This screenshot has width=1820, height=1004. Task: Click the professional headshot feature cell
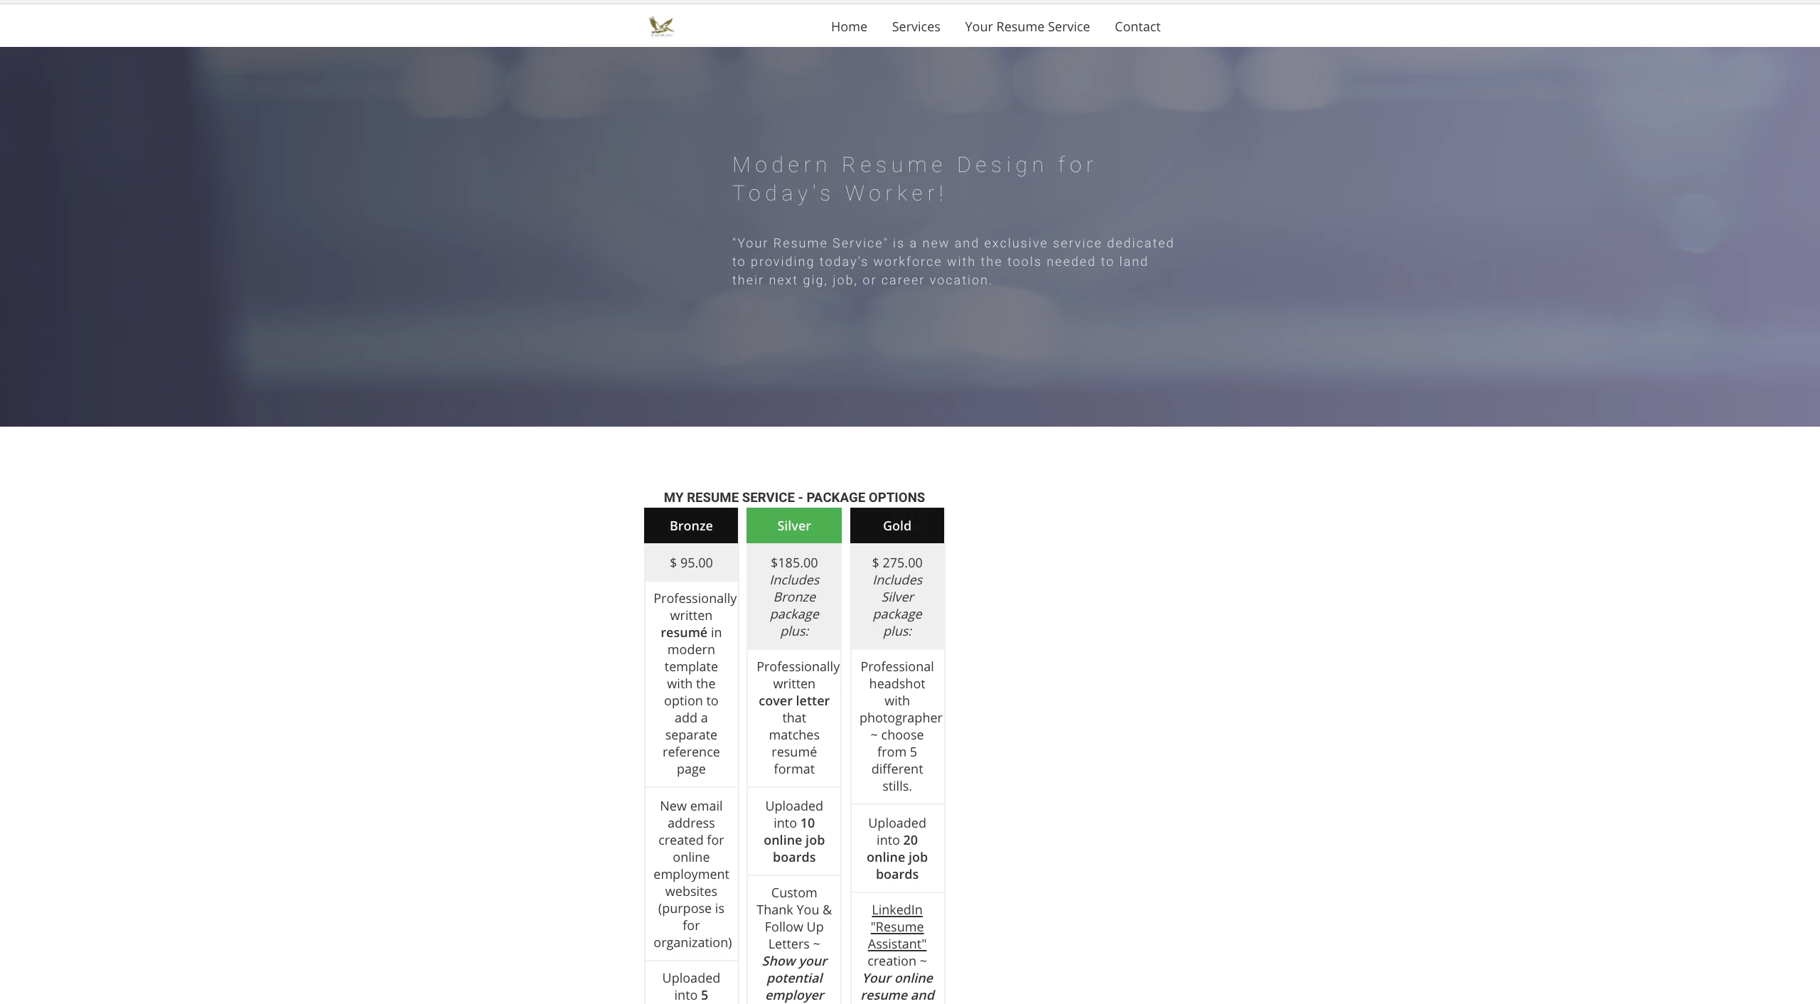point(896,726)
